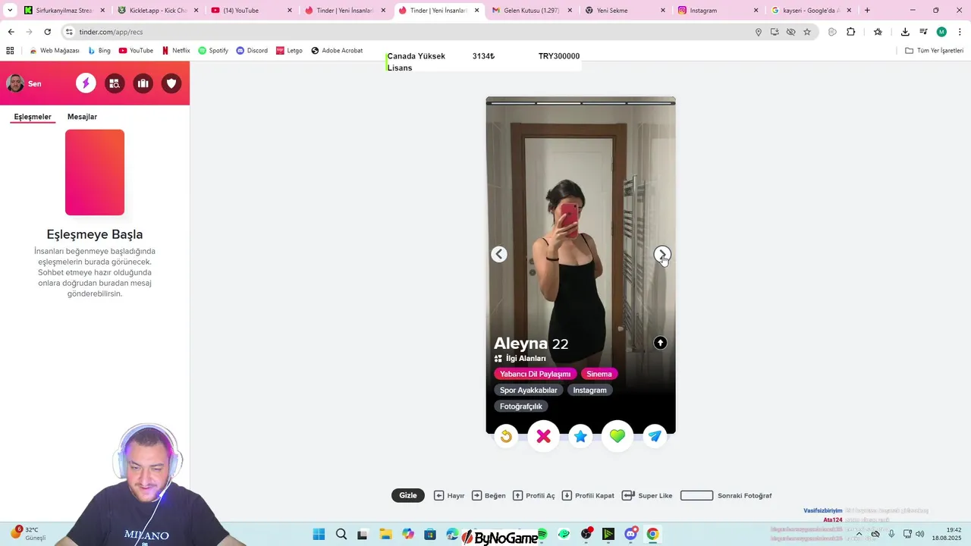Click the Gizle button to hide shortcuts
This screenshot has width=971, height=546.
[x=408, y=495]
